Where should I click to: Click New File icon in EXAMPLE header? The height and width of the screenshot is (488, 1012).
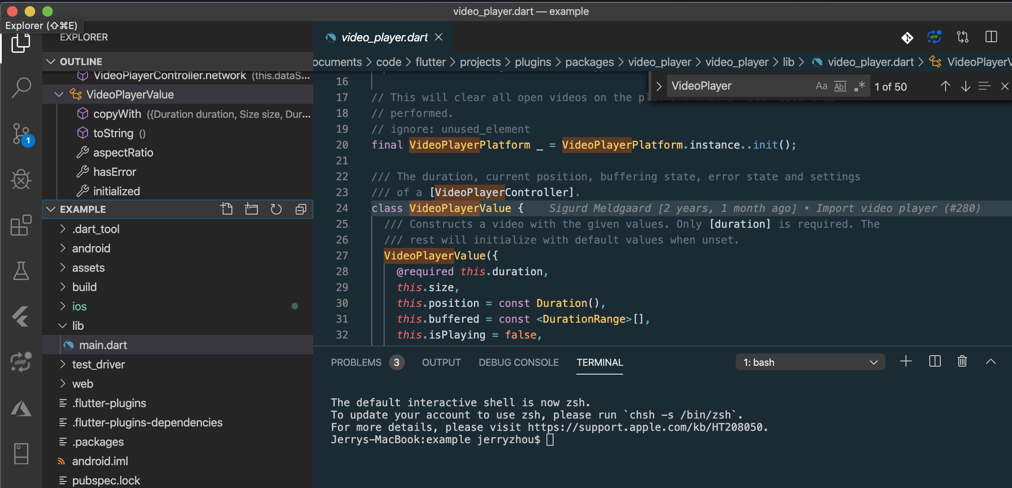(x=227, y=209)
